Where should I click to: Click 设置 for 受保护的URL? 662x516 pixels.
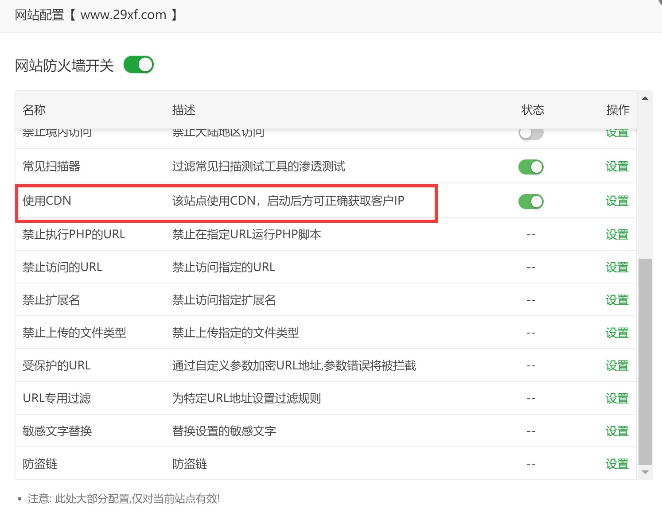[x=617, y=366]
